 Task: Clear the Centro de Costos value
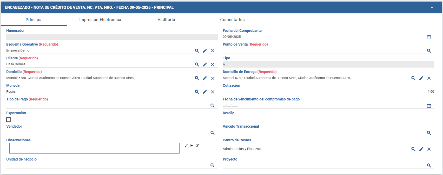pos(429,149)
